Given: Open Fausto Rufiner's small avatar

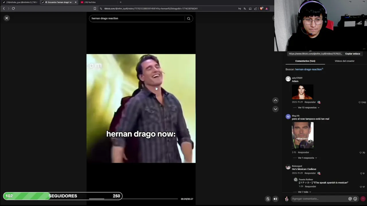Looking at the screenshot, I should tap(296, 180).
